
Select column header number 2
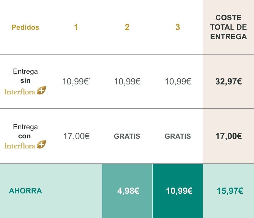tap(127, 27)
